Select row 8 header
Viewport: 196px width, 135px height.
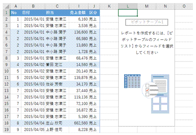pyautogui.click(x=7, y=58)
